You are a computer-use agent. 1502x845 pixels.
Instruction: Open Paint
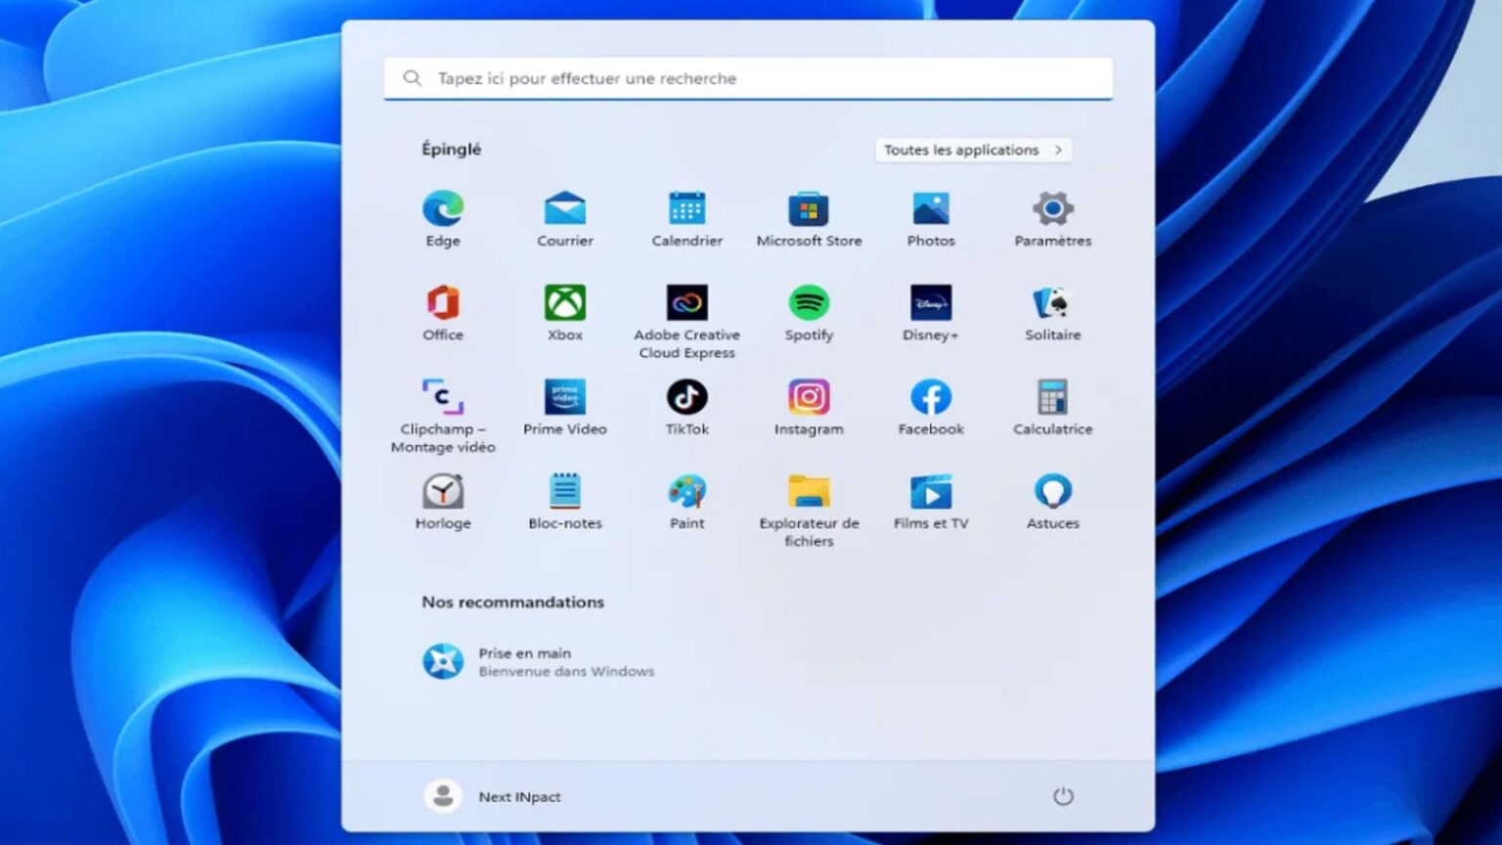(x=686, y=492)
